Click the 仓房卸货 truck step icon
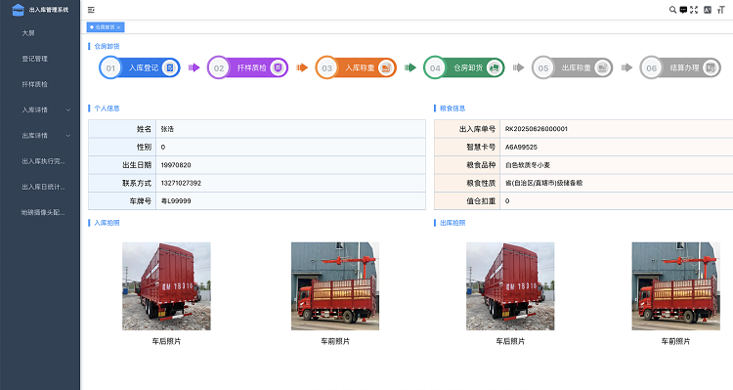This screenshot has width=733, height=390. 495,67
